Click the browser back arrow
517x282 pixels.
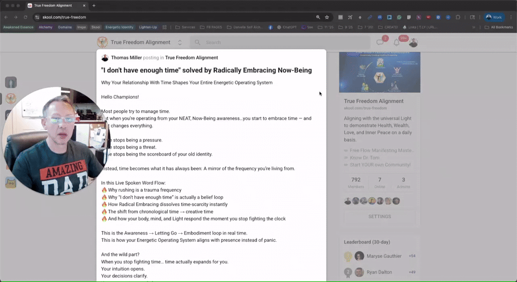point(6,17)
